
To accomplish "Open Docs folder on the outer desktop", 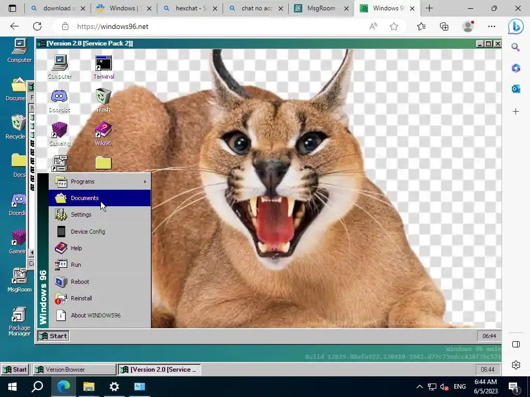I will [x=19, y=165].
